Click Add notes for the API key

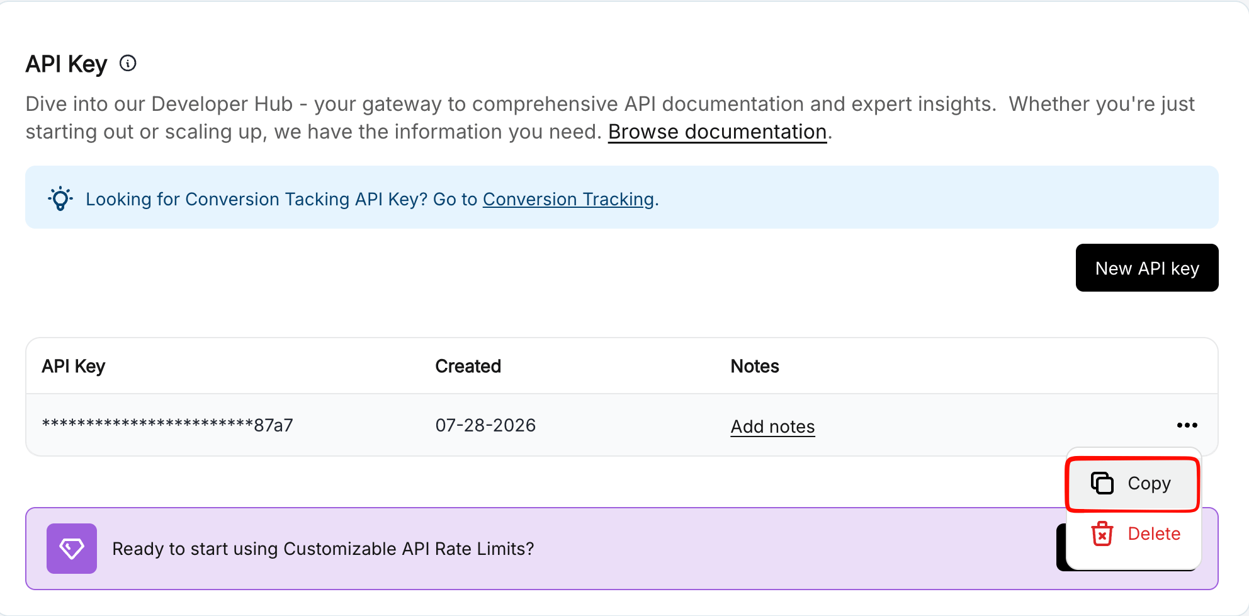772,426
